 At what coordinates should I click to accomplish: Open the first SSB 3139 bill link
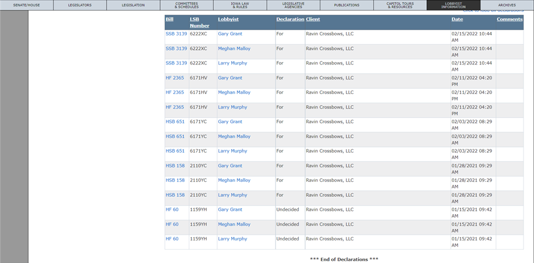pos(176,34)
